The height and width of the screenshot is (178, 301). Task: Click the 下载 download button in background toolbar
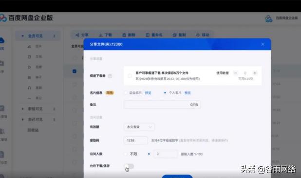tap(105, 35)
